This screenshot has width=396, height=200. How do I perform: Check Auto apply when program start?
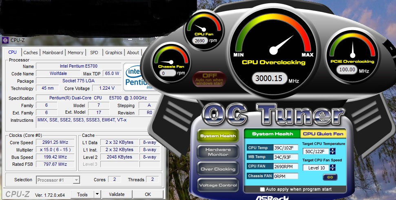tap(263, 189)
